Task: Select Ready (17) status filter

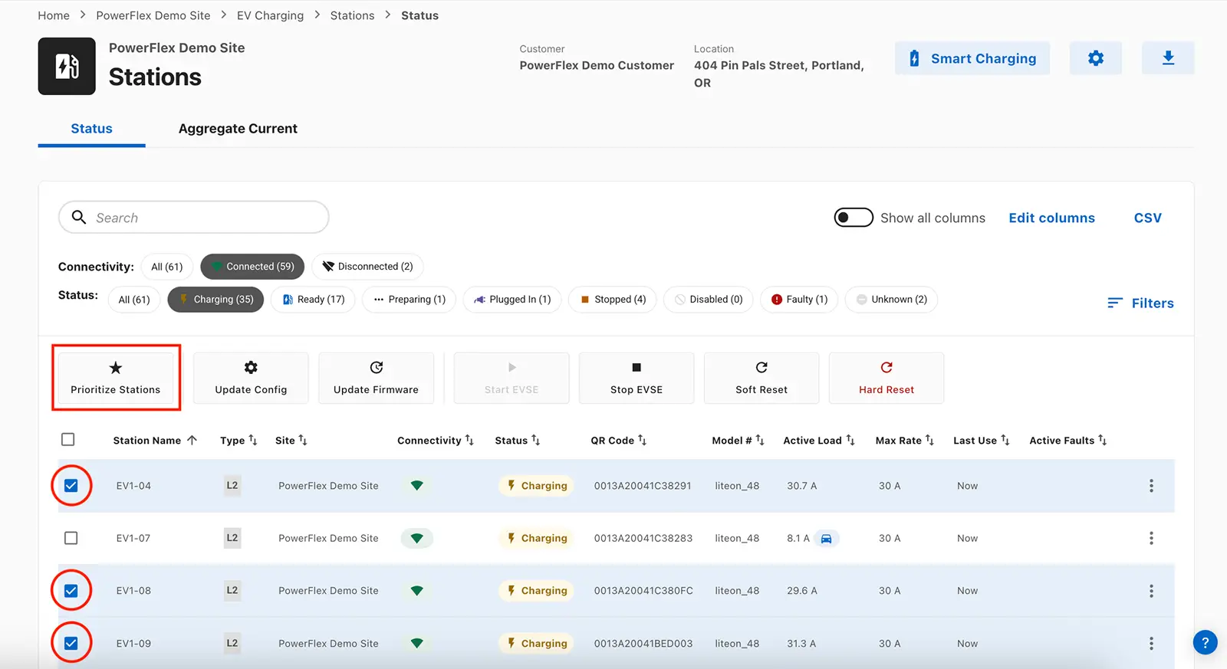Action: (x=313, y=300)
